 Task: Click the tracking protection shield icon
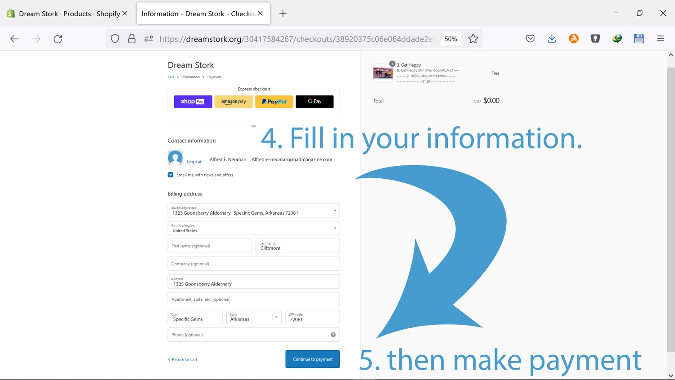point(115,39)
